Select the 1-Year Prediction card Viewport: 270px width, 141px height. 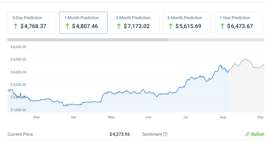239,22
